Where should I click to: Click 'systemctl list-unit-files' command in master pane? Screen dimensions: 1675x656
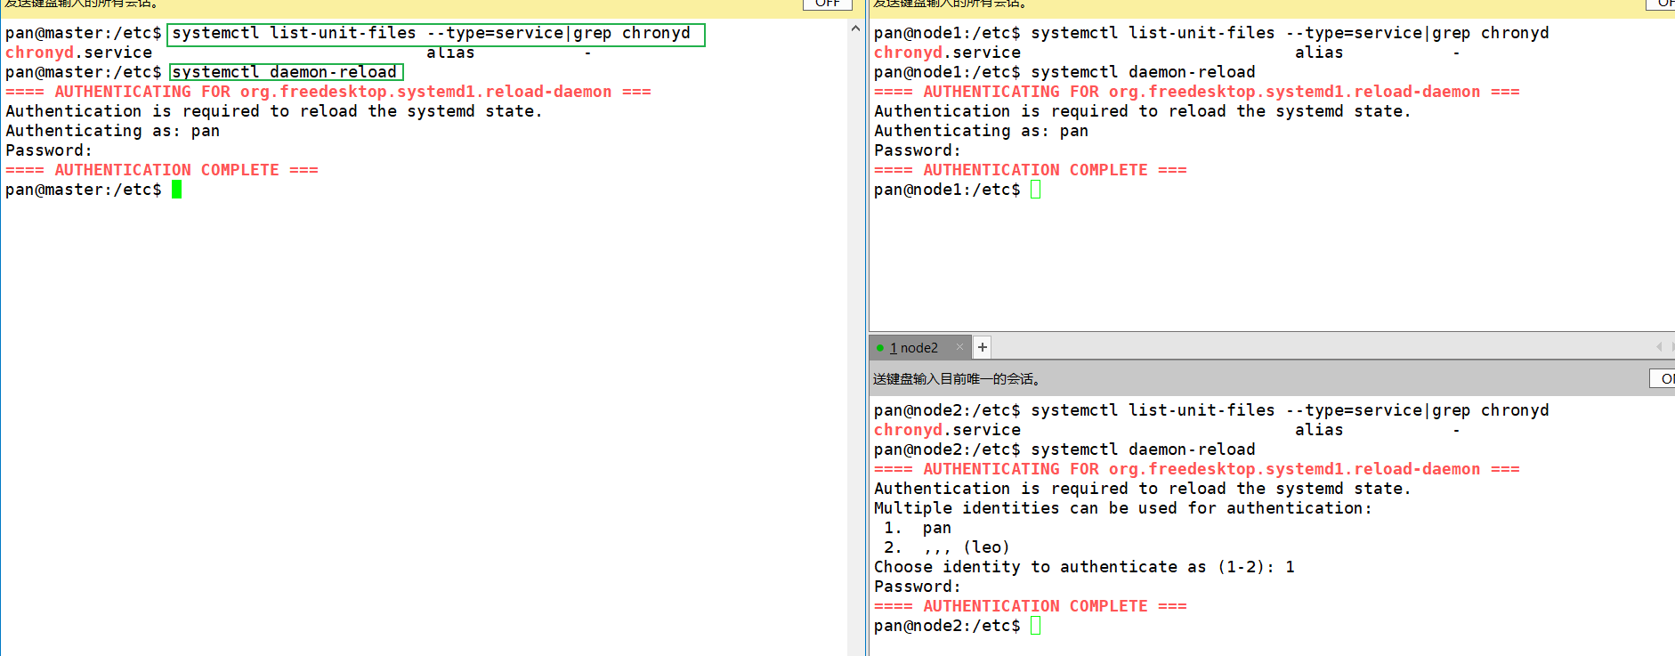[432, 33]
